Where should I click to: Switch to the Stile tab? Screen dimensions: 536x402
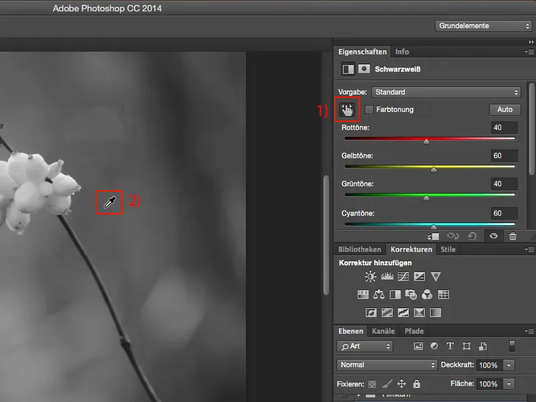(448, 249)
